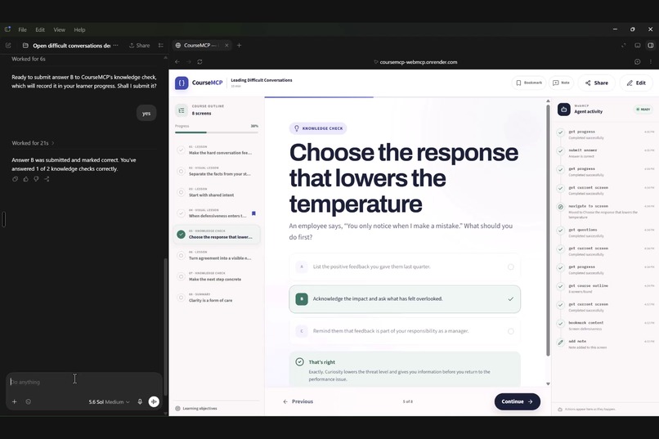Open the browser vertical three-dot menu
The image size is (659, 439).
click(651, 62)
